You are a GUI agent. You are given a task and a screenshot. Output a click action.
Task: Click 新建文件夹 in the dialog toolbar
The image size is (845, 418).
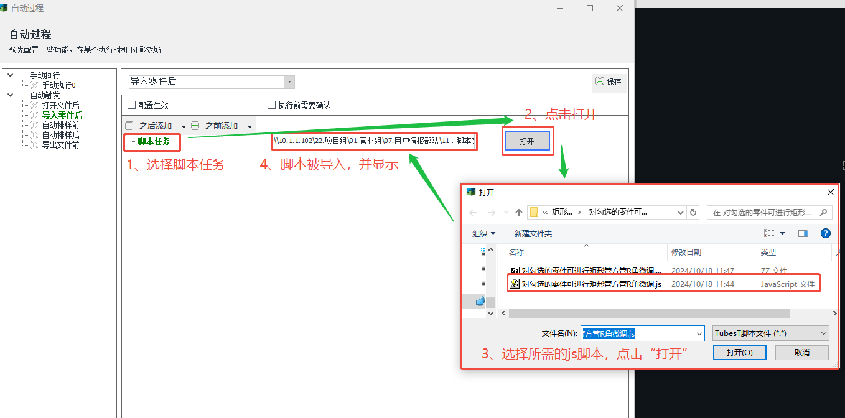(x=533, y=233)
